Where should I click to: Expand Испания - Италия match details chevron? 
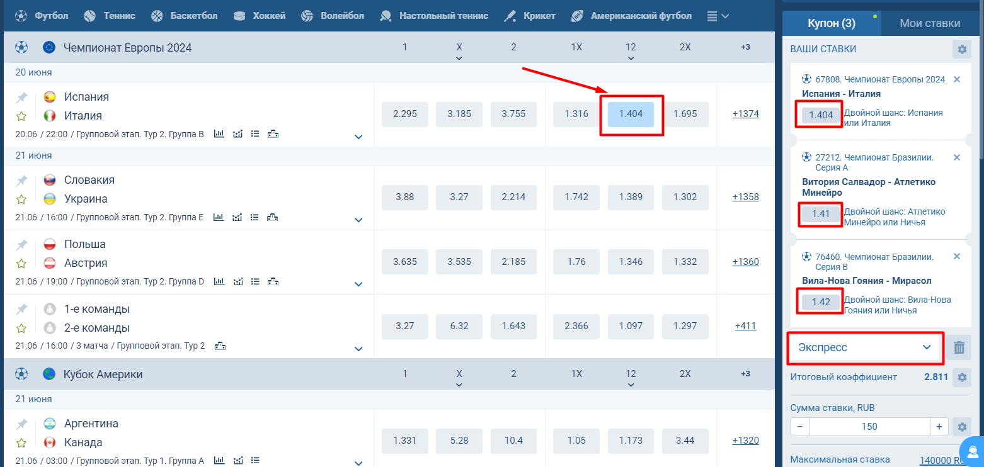(x=358, y=137)
